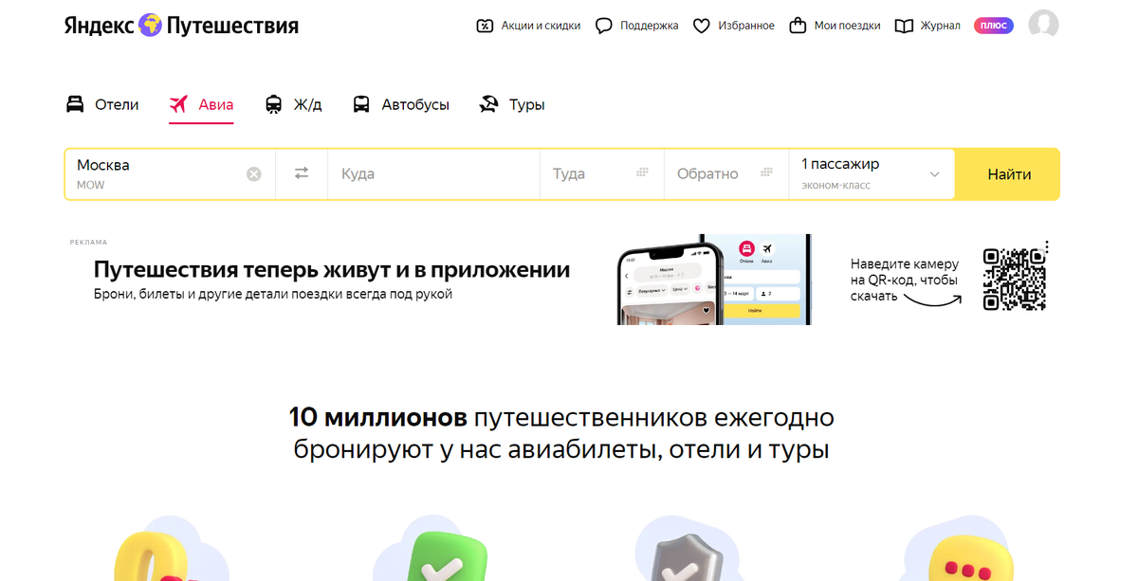Open the Туда departure date field

pos(602,174)
